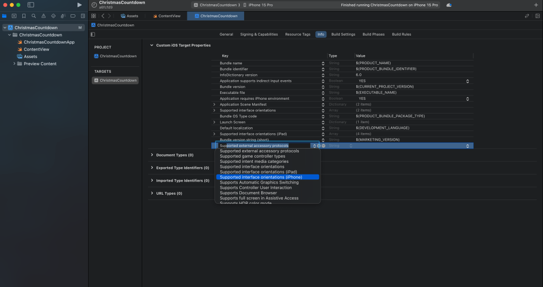
Task: Expand the Application Scene Manifest row
Action: point(214,105)
